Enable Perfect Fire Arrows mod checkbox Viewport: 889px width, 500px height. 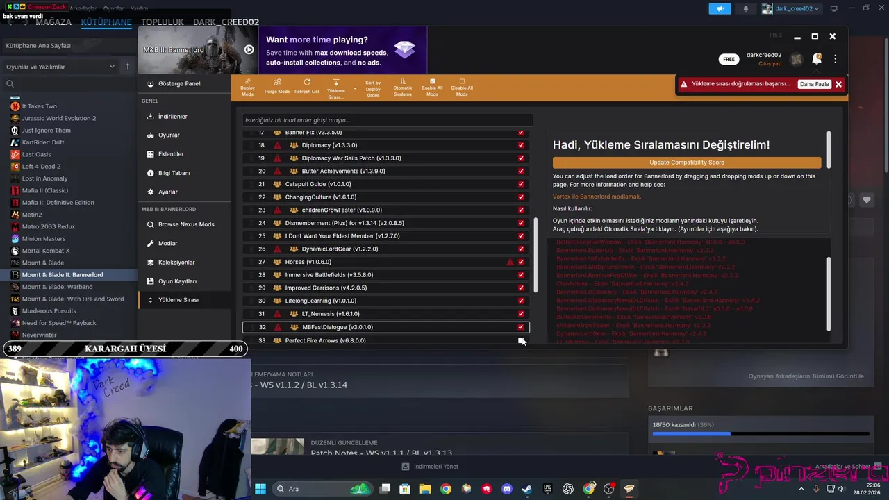point(521,340)
